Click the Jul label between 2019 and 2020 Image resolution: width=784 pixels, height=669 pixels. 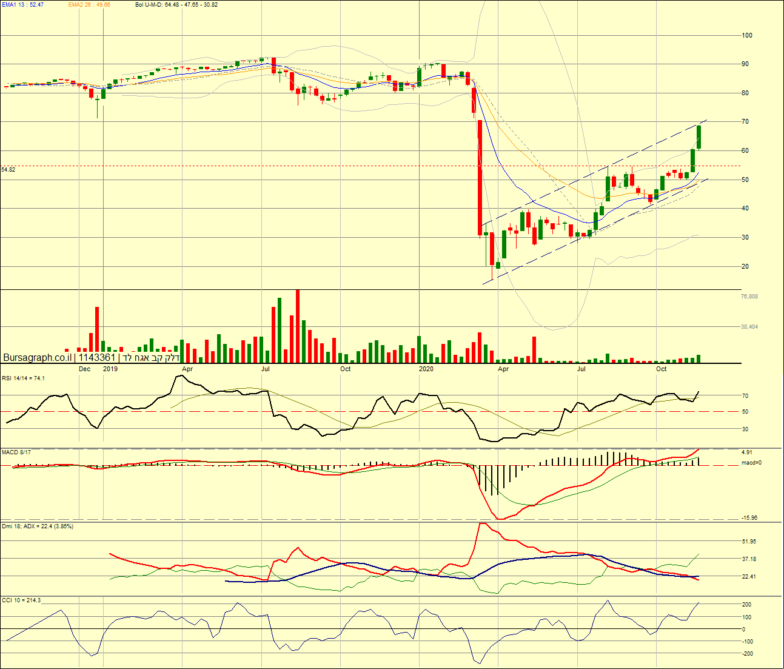(x=266, y=369)
